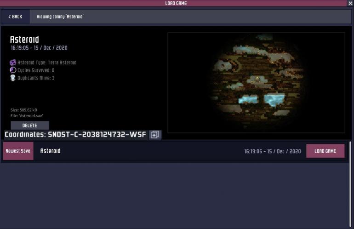Click the timestamp in the save row
This screenshot has height=229, width=354.
coord(273,151)
